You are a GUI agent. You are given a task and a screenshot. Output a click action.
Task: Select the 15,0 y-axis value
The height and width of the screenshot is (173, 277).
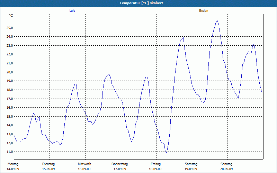click(10, 117)
